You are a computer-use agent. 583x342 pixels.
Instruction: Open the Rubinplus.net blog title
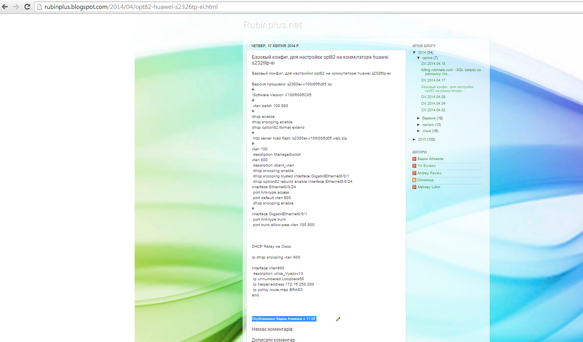(272, 25)
